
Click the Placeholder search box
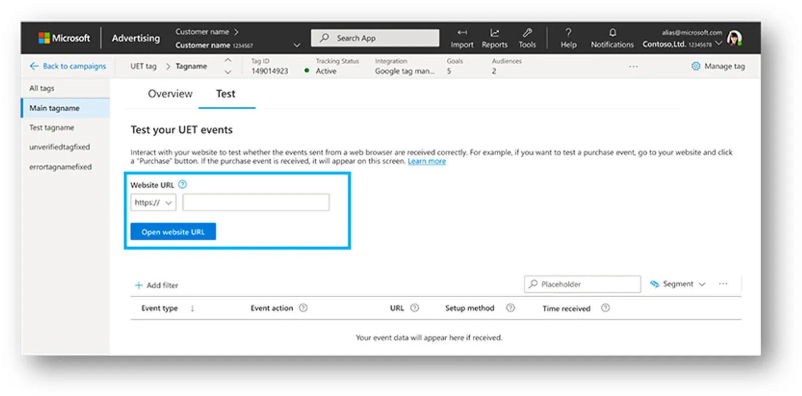(582, 284)
